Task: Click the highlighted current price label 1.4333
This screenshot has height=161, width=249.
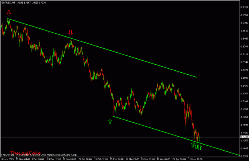Action: 244,137
